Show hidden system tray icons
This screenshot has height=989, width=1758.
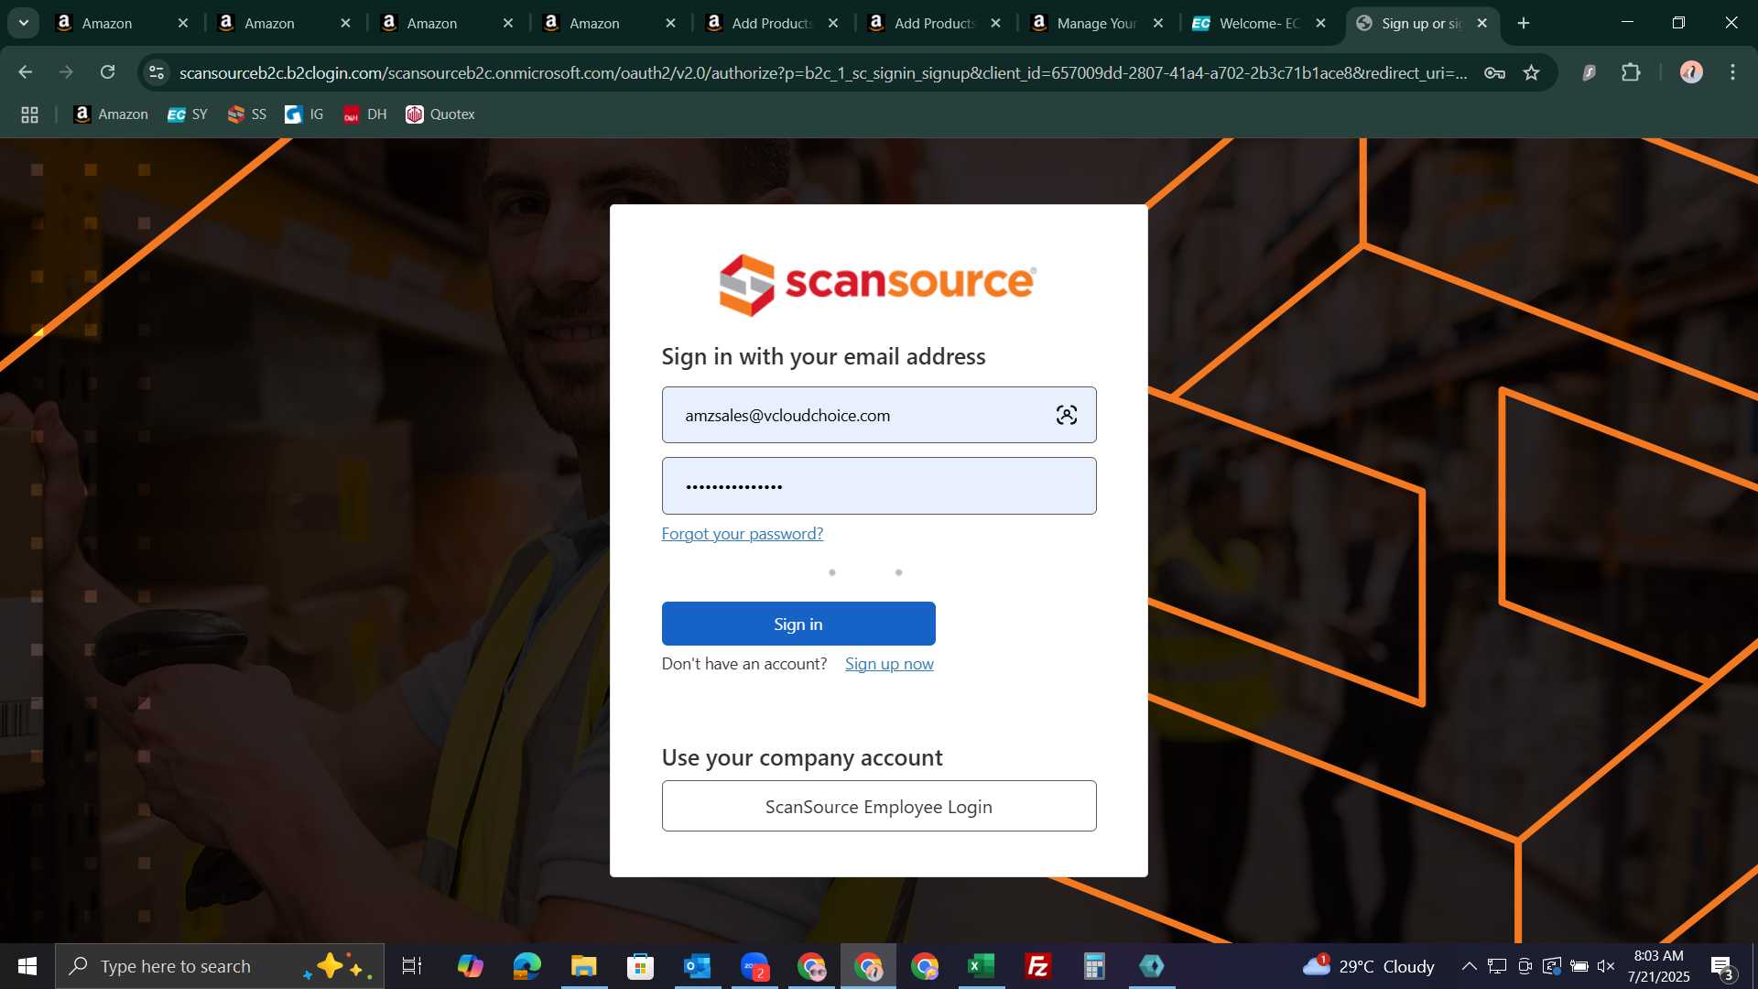[1468, 966]
